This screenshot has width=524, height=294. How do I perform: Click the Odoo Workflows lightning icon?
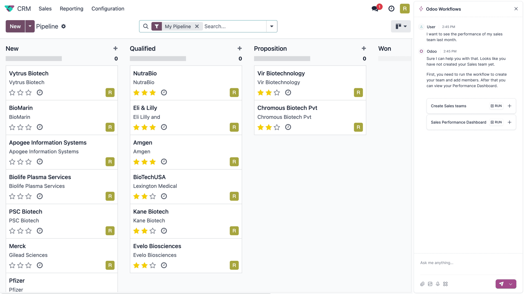click(421, 9)
